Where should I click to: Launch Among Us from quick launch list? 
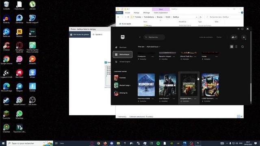point(122,93)
